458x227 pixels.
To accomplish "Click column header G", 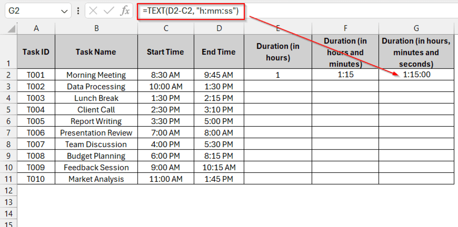I will [416, 28].
